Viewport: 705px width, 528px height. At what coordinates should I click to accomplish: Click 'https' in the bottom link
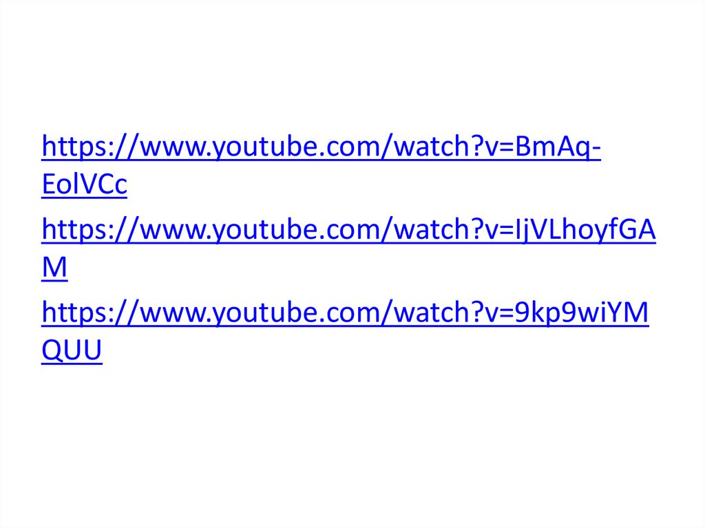coord(74,313)
